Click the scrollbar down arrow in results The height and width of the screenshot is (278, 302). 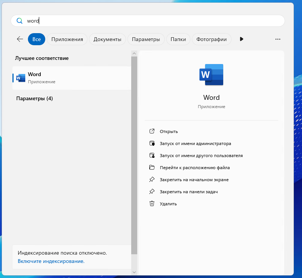tap(134, 272)
